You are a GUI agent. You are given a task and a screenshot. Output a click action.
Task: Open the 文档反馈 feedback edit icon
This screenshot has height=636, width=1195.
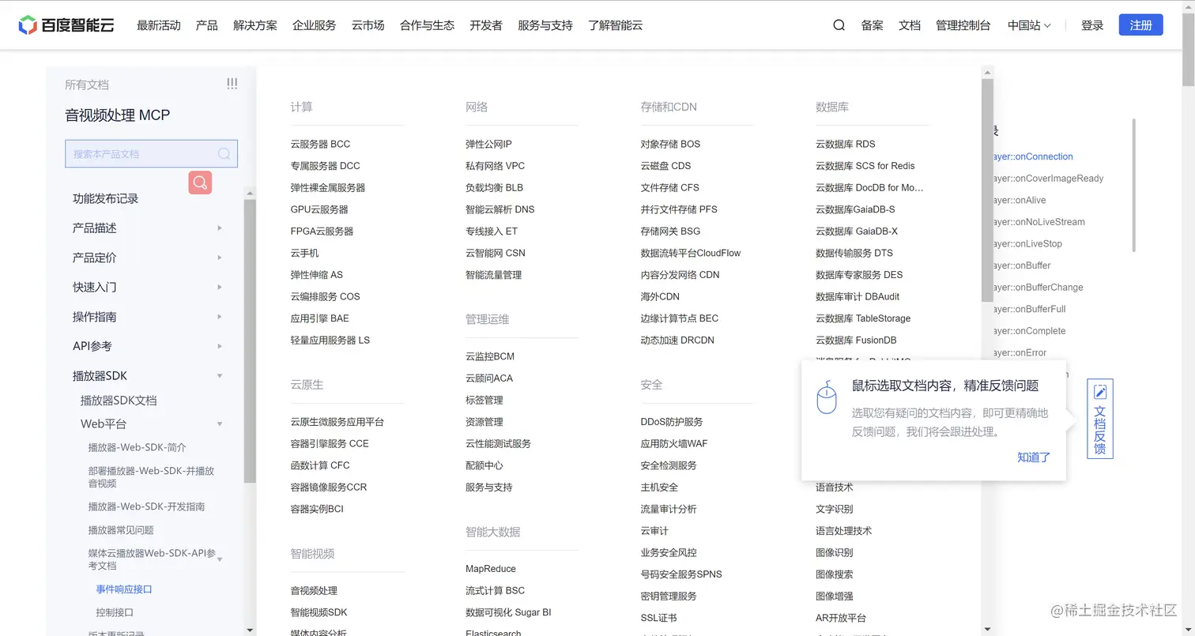[1100, 393]
